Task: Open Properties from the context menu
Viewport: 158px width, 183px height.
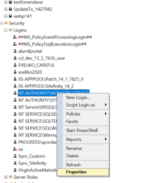Action: click(83, 172)
